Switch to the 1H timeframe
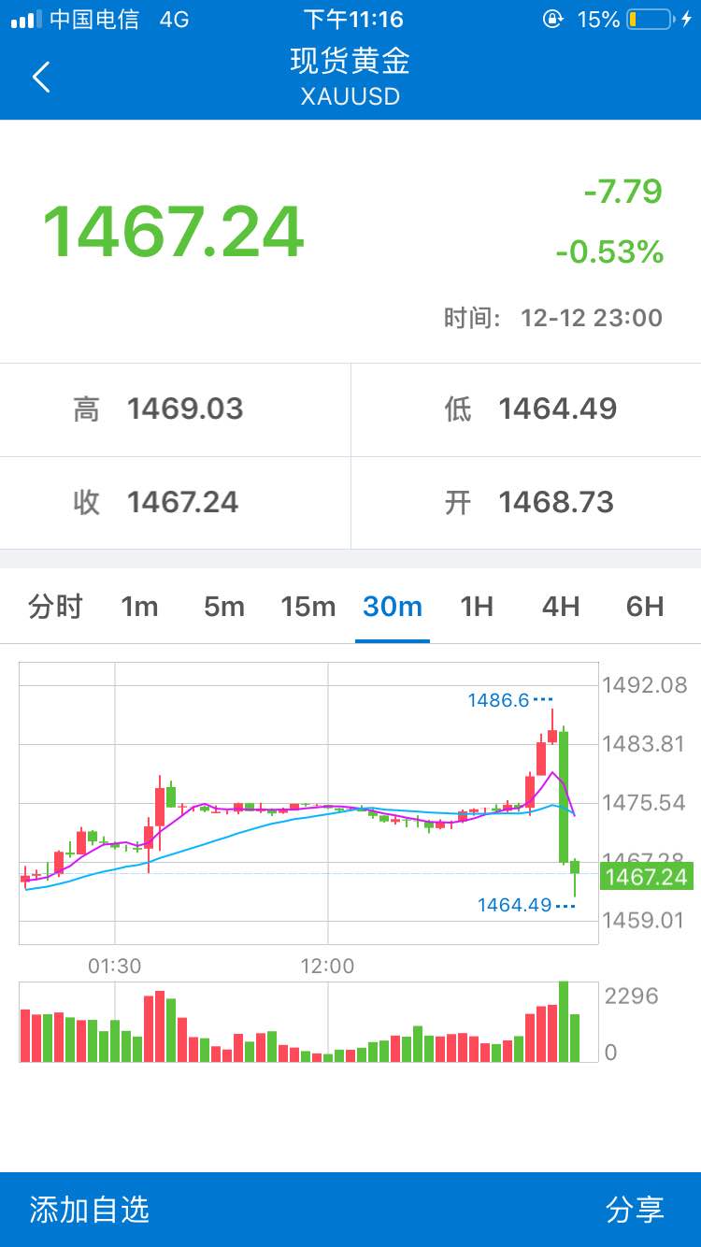 (x=477, y=607)
